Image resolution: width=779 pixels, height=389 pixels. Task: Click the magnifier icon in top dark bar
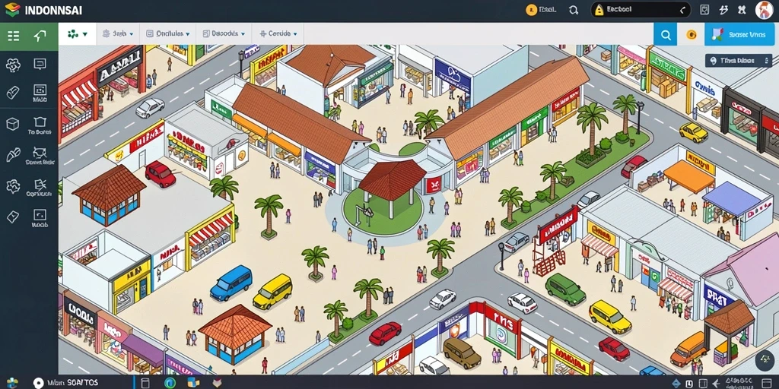[x=574, y=10]
